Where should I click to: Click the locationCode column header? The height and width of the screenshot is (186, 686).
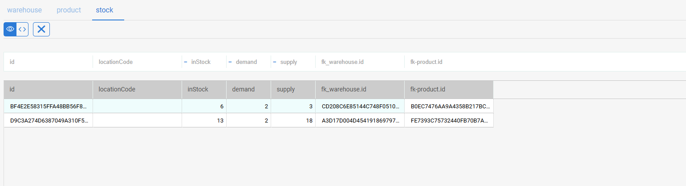pyautogui.click(x=138, y=89)
